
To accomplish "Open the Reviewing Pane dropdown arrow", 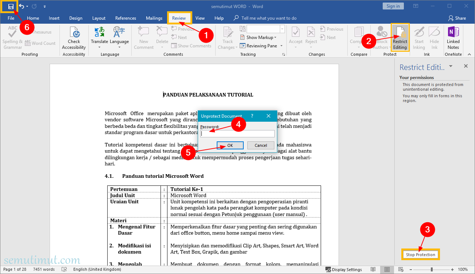I will click(281, 46).
